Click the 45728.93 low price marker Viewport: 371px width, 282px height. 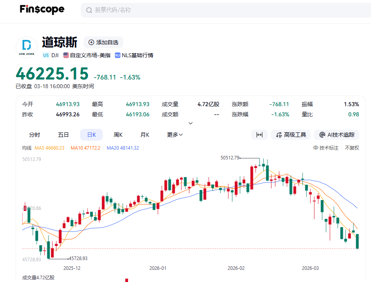click(x=78, y=258)
